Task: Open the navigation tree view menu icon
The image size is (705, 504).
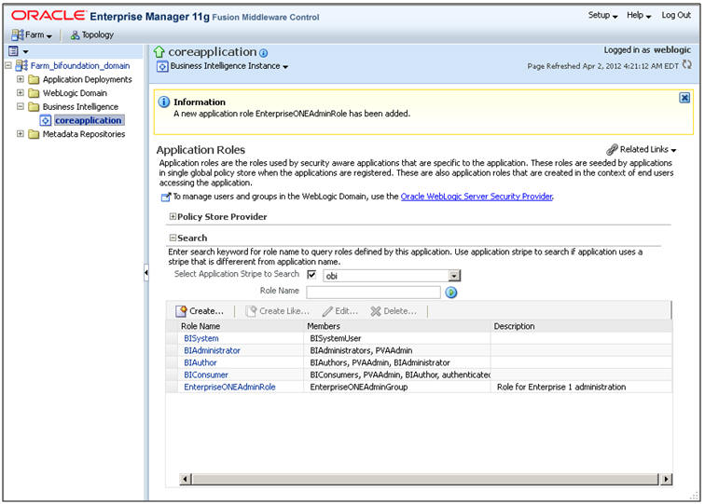Action: [x=19, y=51]
